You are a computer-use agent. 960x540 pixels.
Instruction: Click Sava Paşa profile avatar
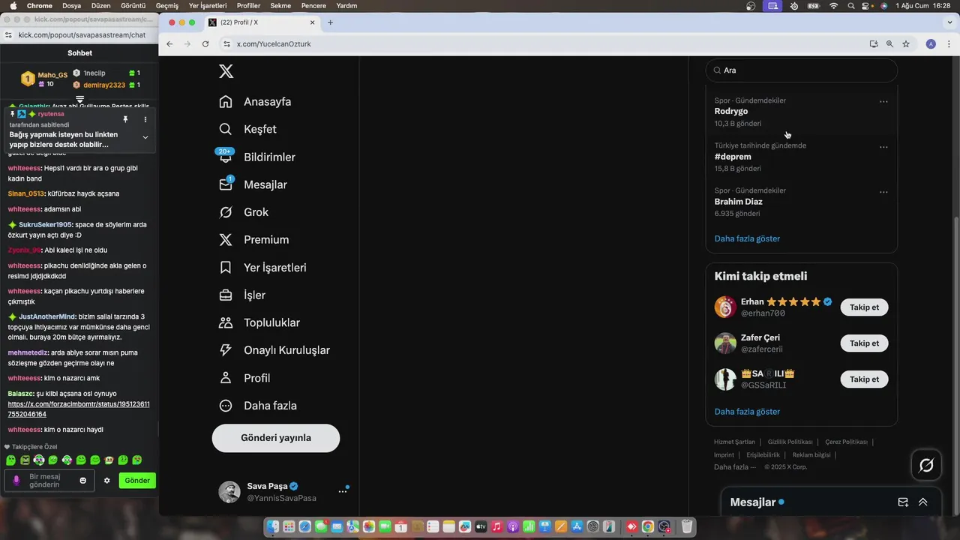tap(229, 492)
